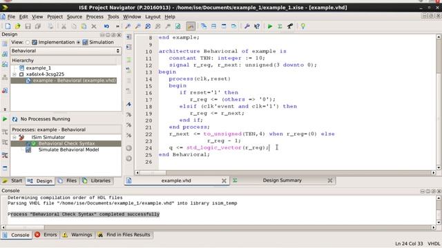Click the Tile windows horizontally icon

pos(213,26)
